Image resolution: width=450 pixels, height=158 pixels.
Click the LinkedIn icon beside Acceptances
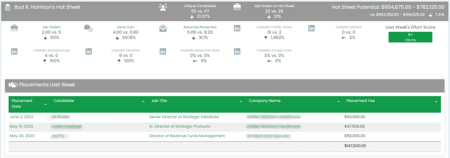pos(14,52)
